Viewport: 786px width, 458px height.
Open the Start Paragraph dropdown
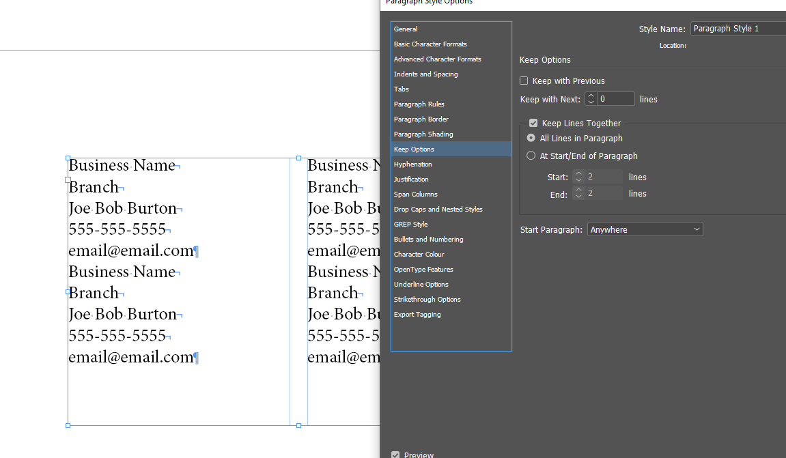click(645, 229)
